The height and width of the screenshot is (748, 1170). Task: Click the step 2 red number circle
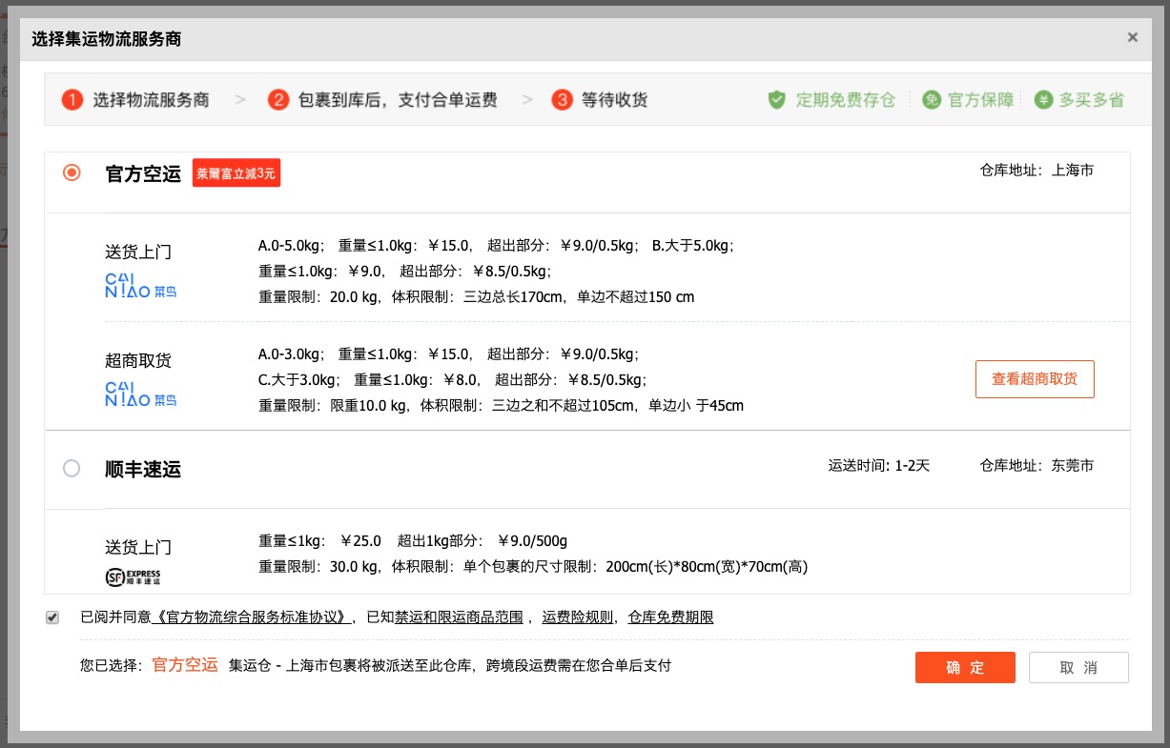coord(278,100)
